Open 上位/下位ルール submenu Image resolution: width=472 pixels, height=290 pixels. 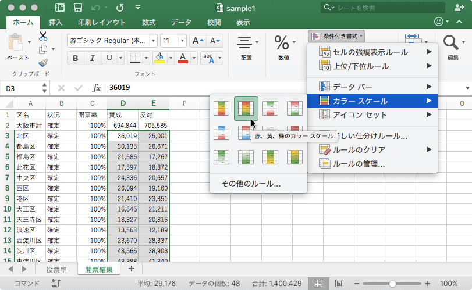point(372,66)
